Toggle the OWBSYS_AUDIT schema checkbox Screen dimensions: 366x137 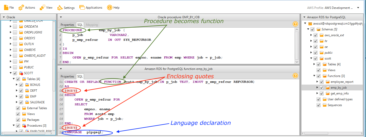15,56
